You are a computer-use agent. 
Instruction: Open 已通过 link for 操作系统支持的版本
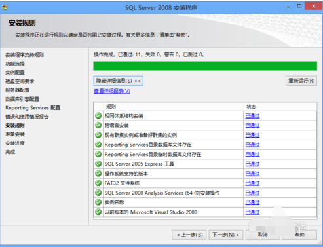252,174
